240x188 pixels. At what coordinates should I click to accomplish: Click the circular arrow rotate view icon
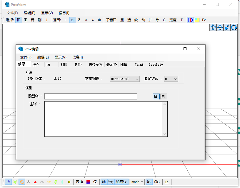pyautogui.click(x=234, y=28)
